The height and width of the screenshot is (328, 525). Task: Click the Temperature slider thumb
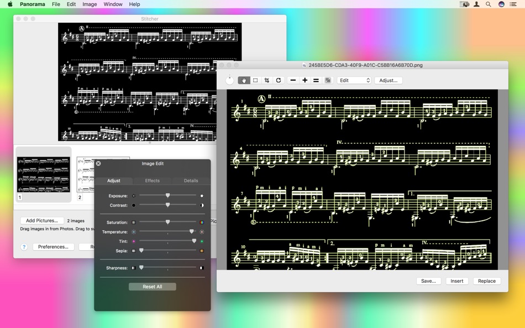coord(192,231)
